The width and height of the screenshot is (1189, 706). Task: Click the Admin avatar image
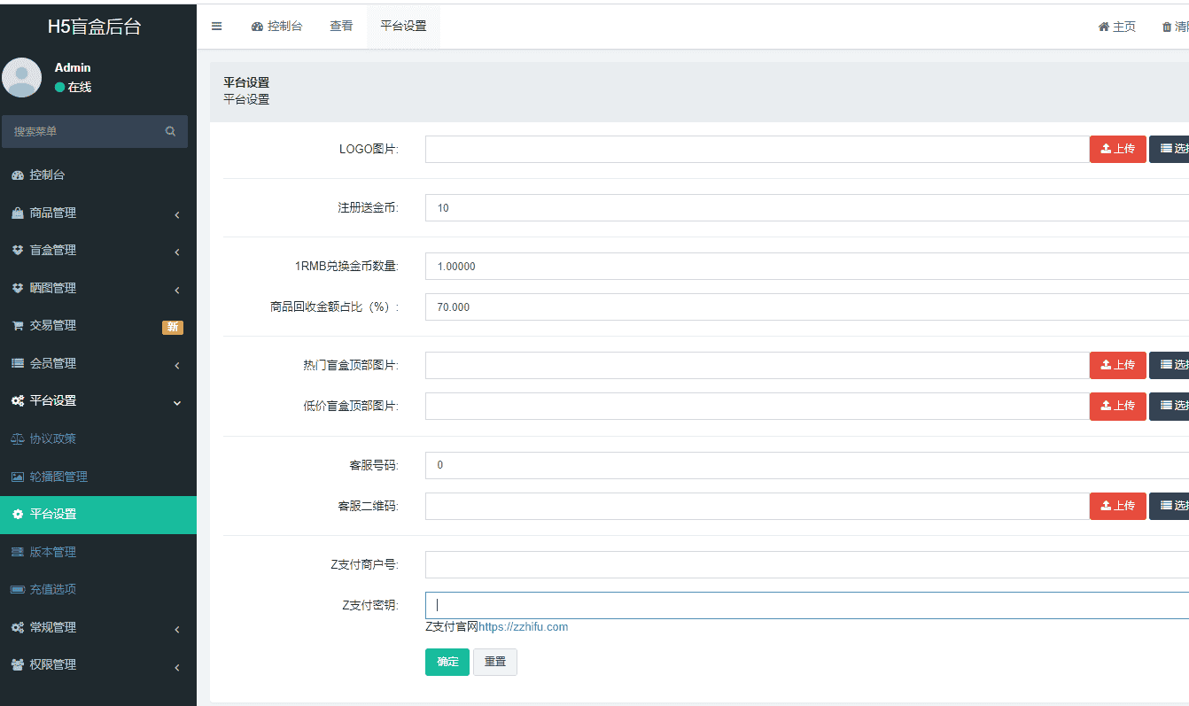tap(22, 77)
